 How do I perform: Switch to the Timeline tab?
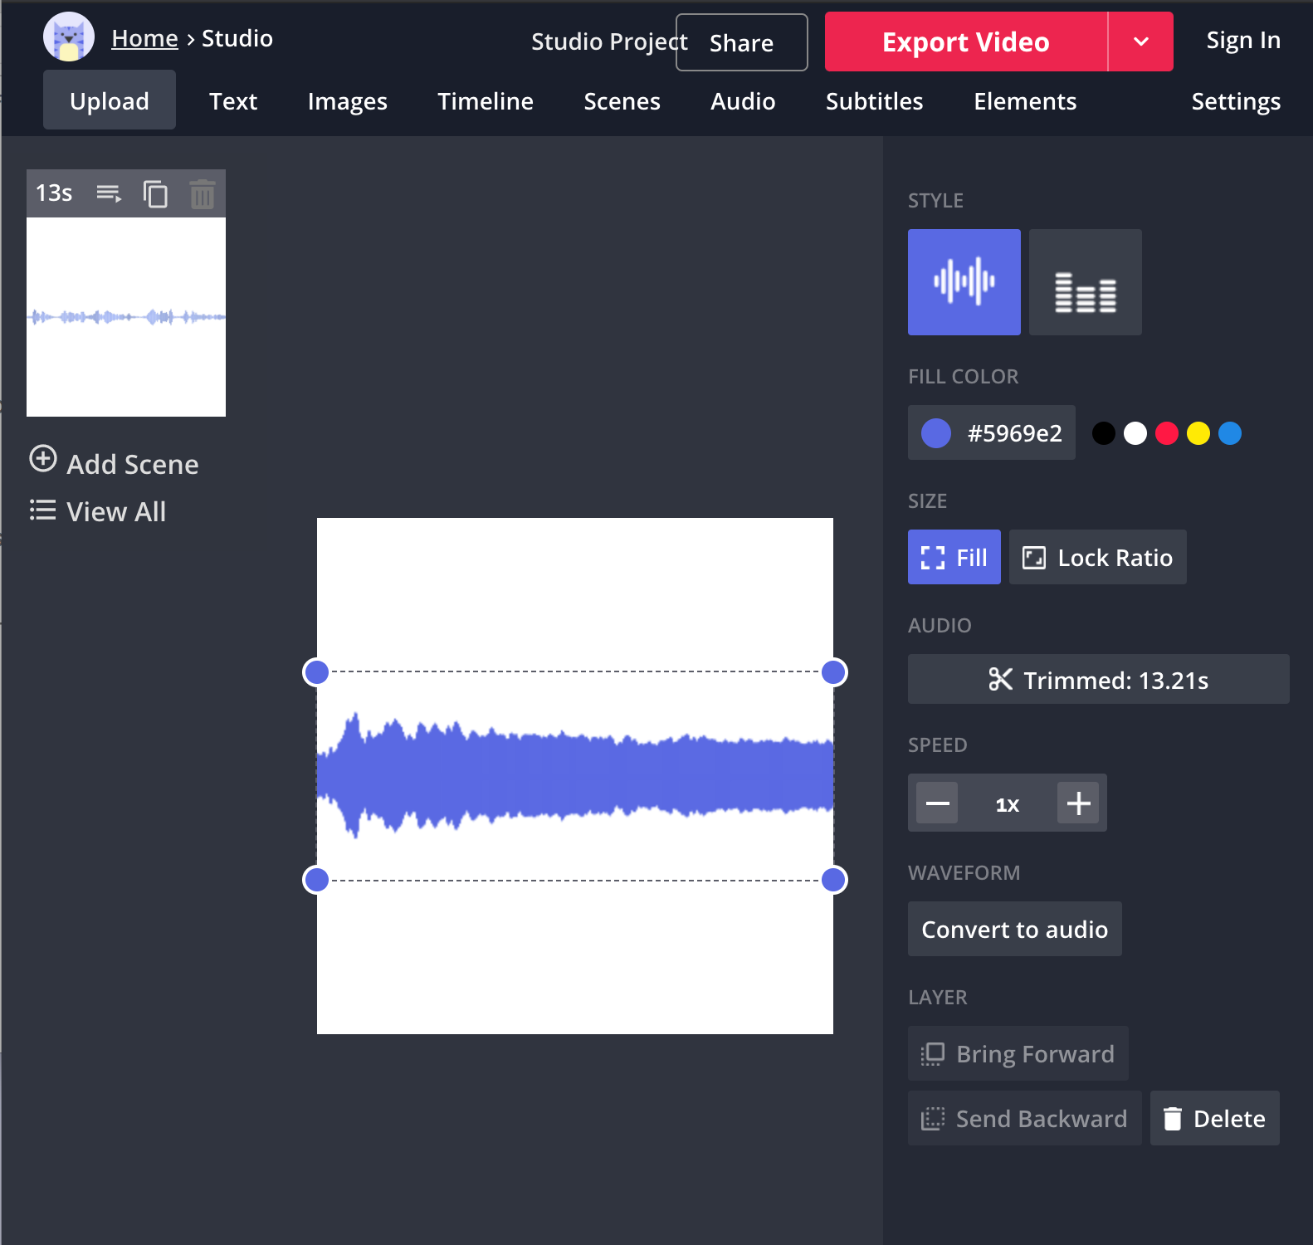pyautogui.click(x=485, y=101)
